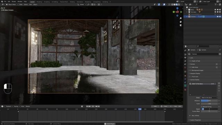Toggle exclude checkbox of first outliner collection
Screen dimensions: 222x125
pos(215,10)
